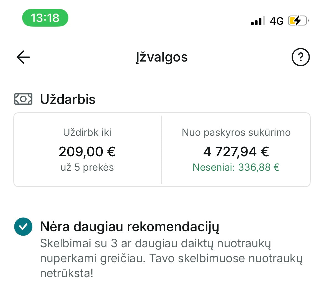Tap the Nėra daugiau rekomendacijų heading
Screen dimensions: 324x288
tap(130, 226)
